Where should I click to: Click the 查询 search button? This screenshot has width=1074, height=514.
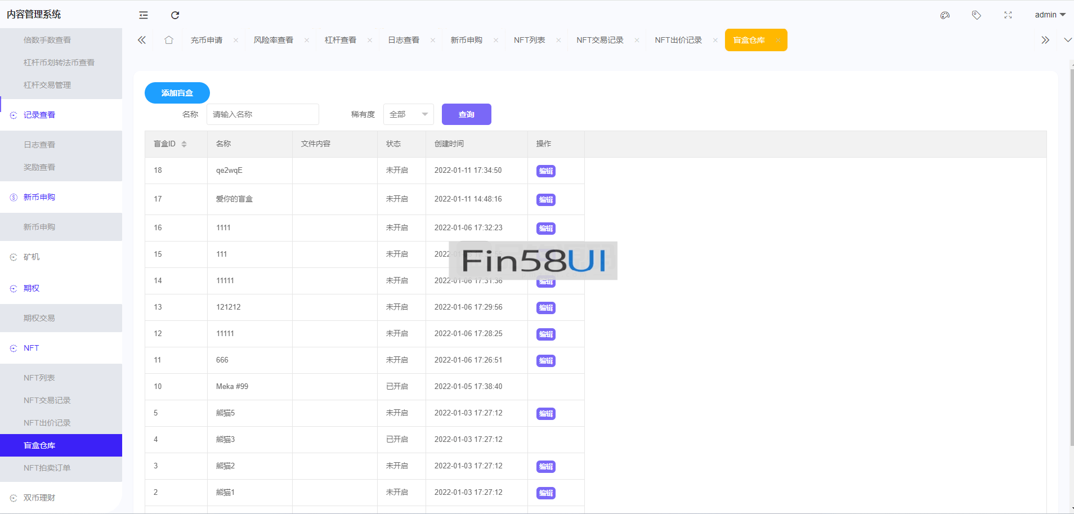466,114
